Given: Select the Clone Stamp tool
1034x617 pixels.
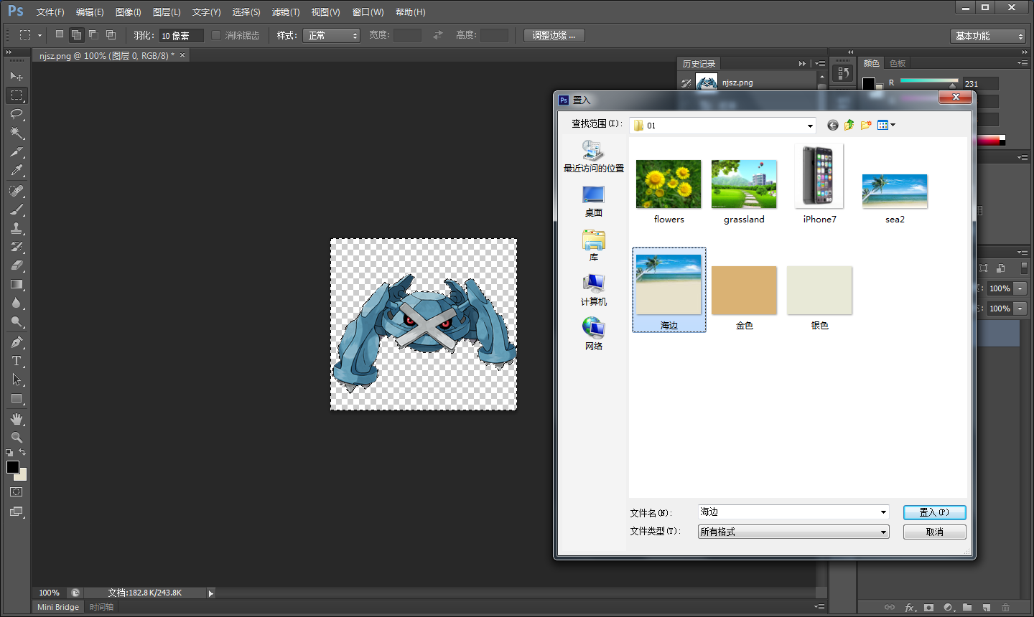Looking at the screenshot, I should click(x=17, y=228).
